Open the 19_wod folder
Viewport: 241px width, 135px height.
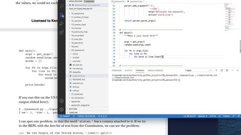[x=75, y=46]
